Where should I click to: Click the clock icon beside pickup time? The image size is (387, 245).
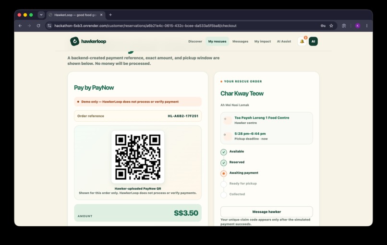(x=228, y=136)
